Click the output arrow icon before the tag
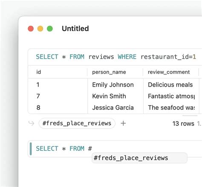Image resolution: width=202 pixels, height=187 pixels. point(31,123)
